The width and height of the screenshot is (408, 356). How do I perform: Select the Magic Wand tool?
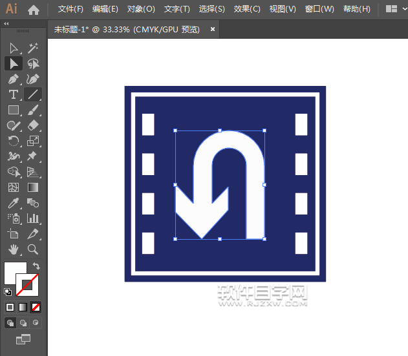click(x=33, y=48)
